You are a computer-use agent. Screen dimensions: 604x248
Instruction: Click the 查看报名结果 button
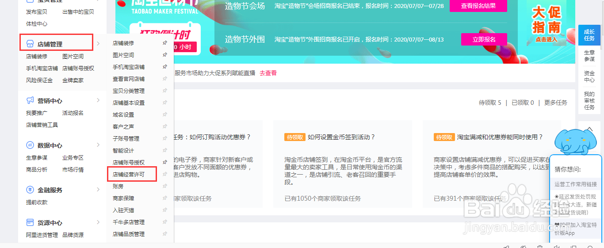[x=478, y=6]
